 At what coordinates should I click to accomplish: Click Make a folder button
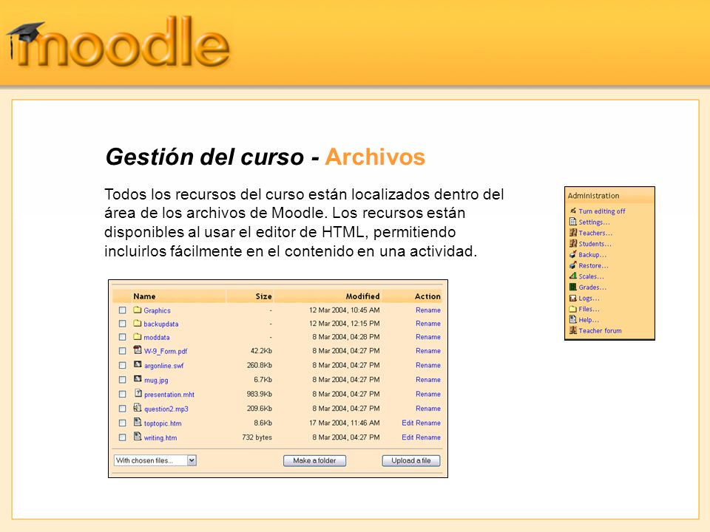coord(314,460)
